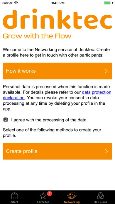This screenshot has height=204, width=115.
Task: Tap the Create profile button
Action: 58,151
